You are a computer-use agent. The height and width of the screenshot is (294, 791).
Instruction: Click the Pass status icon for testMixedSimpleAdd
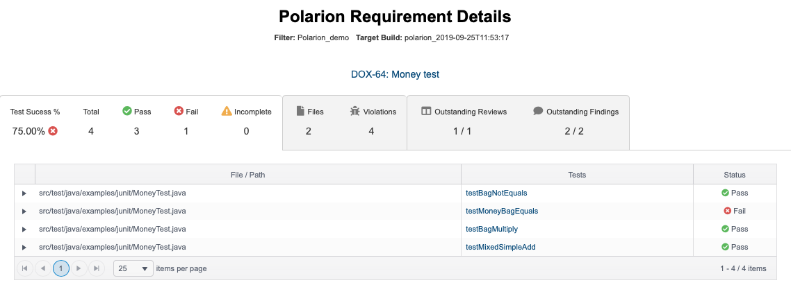pyautogui.click(x=725, y=247)
